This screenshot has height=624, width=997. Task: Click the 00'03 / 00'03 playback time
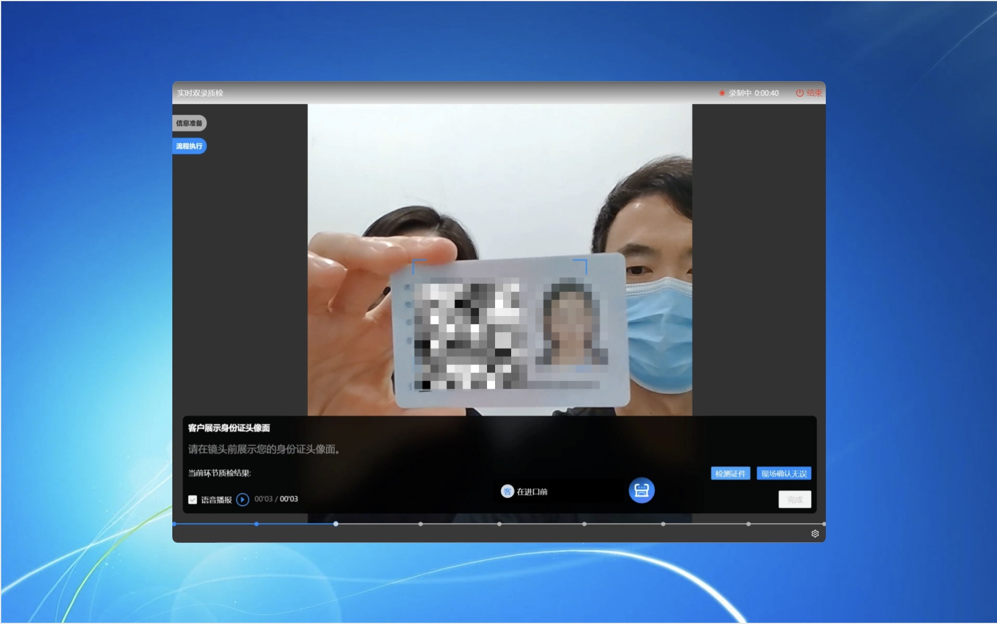click(276, 499)
